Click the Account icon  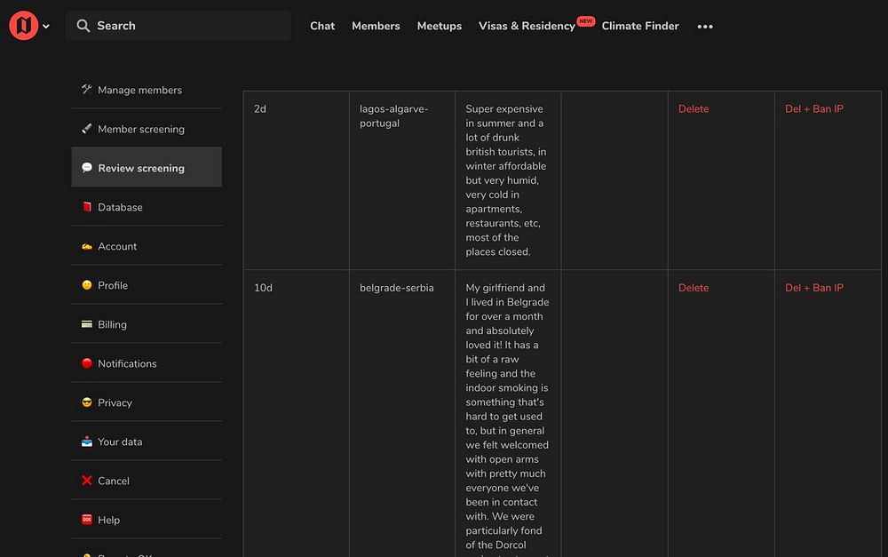tap(87, 246)
